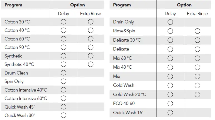Enable Delay for ECO 40-60 program
Screen dimensions: 215x120
170,104
